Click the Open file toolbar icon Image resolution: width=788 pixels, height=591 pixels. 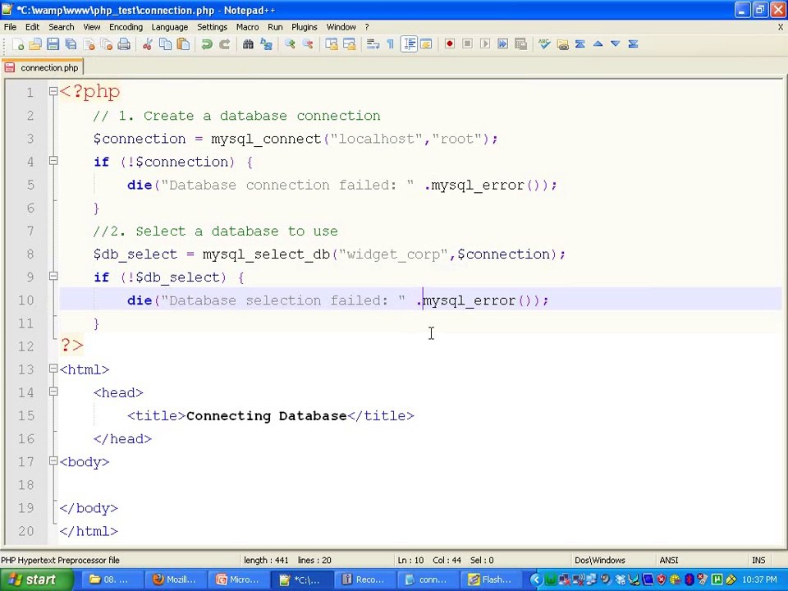point(35,44)
